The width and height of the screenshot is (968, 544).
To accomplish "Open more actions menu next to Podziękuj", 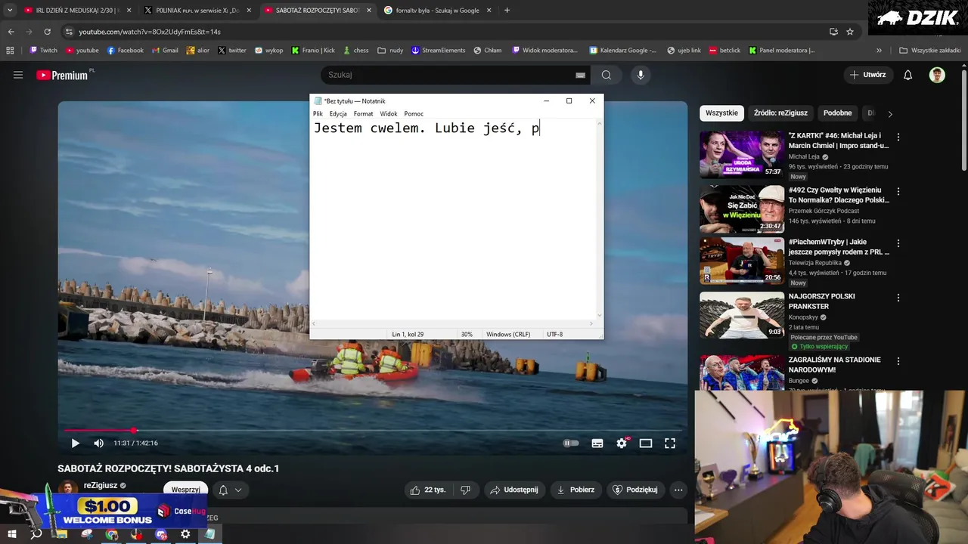I will pyautogui.click(x=678, y=490).
